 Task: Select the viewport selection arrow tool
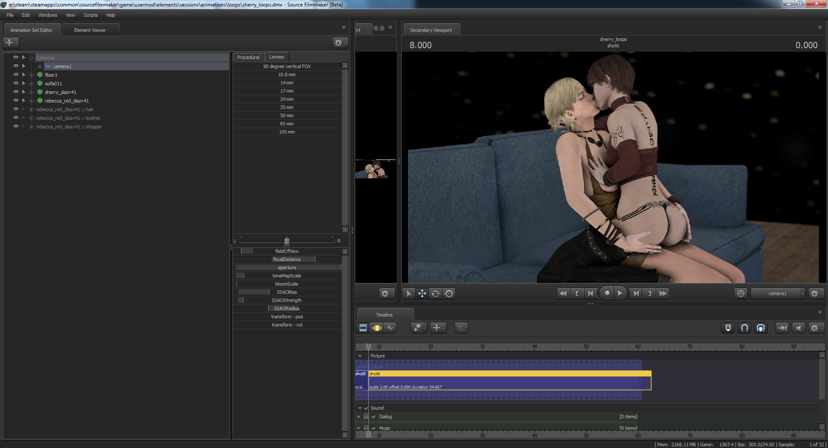(409, 293)
